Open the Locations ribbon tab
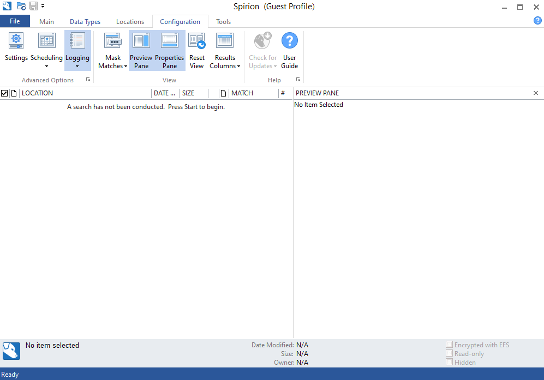This screenshot has height=380, width=544. tap(130, 21)
